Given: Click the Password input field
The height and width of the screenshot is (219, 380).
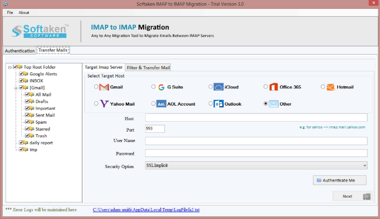Looking at the screenshot, I should [x=256, y=153].
